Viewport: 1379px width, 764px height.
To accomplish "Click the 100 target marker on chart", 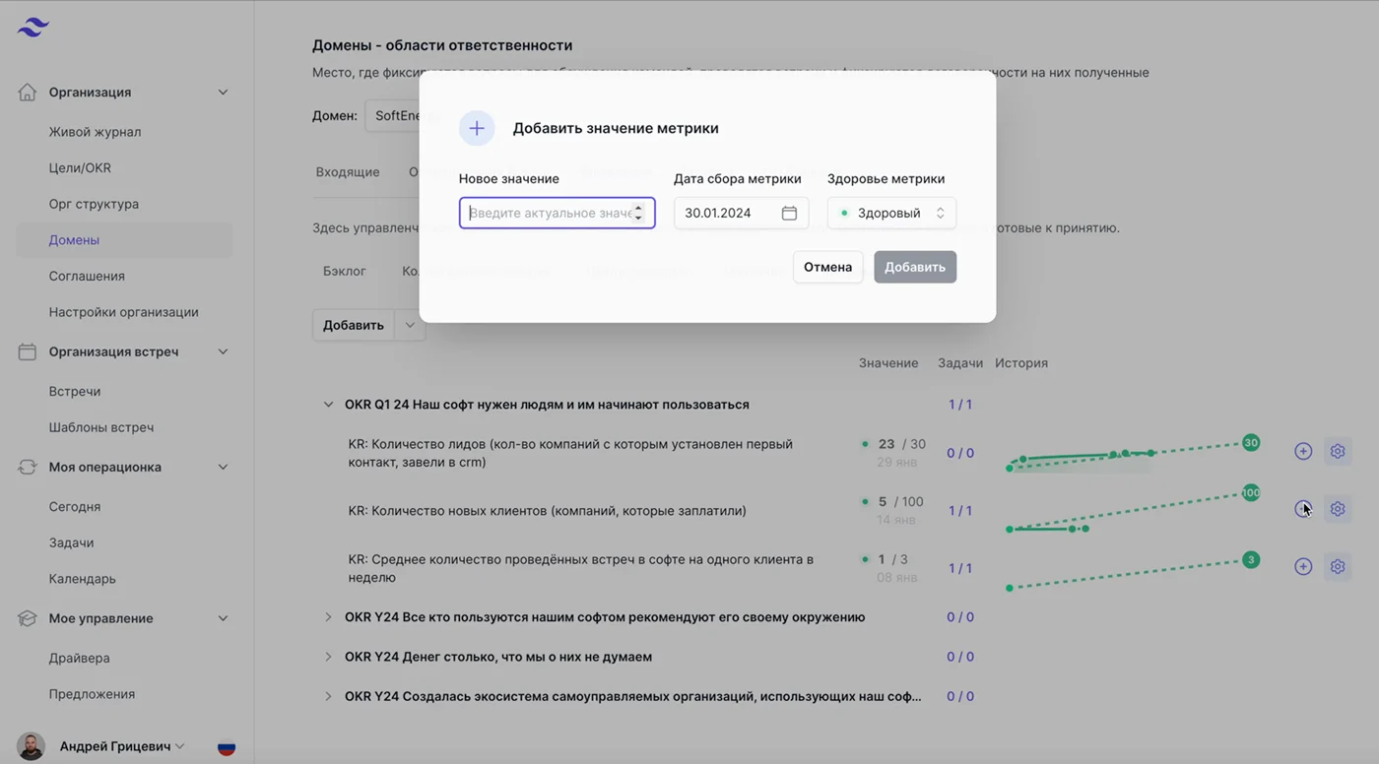I will click(1251, 492).
